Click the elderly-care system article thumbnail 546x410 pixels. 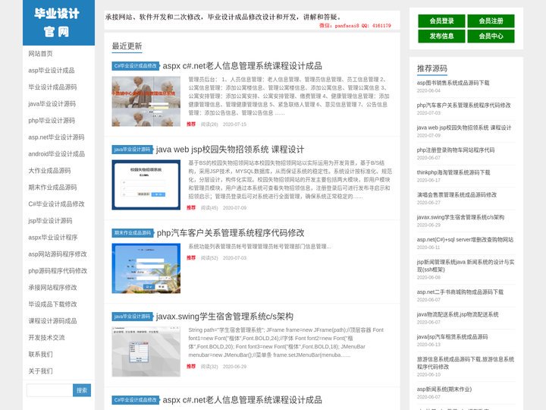coord(146,102)
